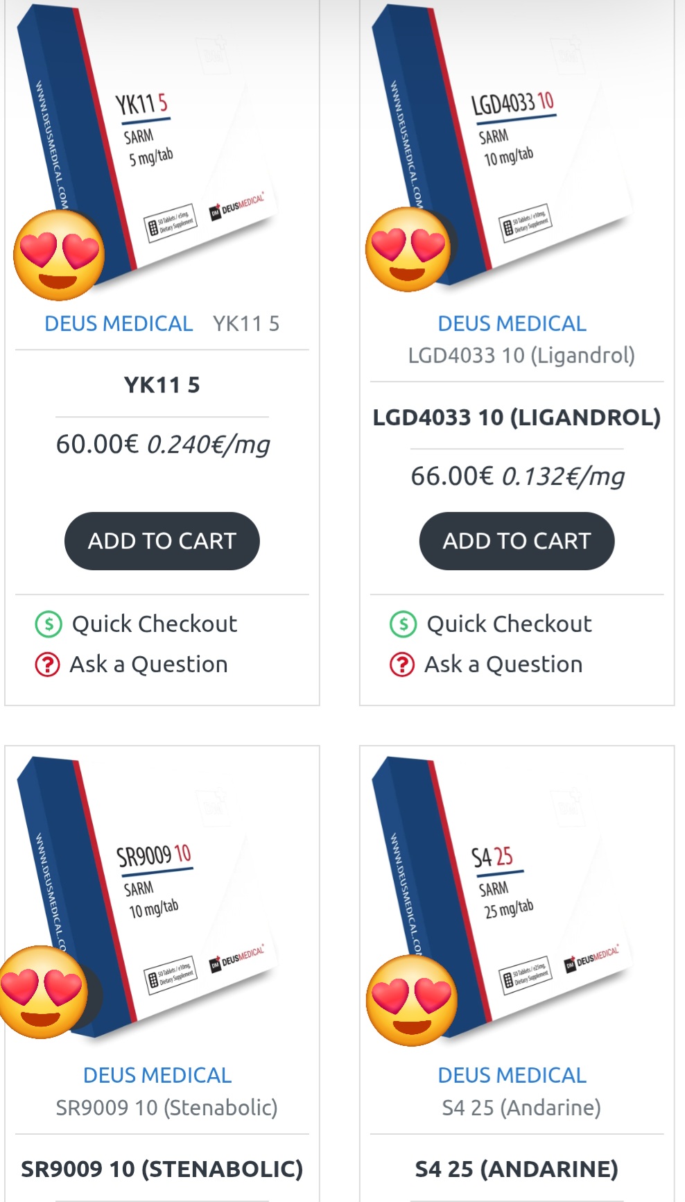Click heart-eyes emoji on YK11 5 product

(x=59, y=255)
